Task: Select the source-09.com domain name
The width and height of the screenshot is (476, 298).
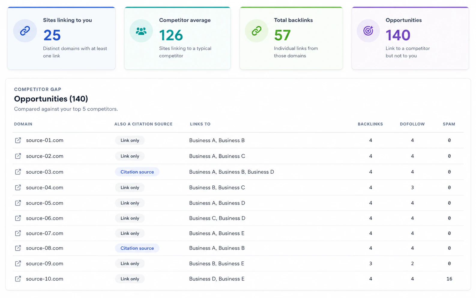Action: click(x=45, y=263)
